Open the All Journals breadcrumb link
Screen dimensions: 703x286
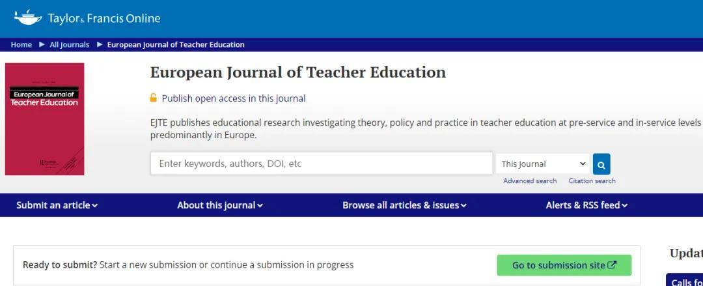(70, 44)
